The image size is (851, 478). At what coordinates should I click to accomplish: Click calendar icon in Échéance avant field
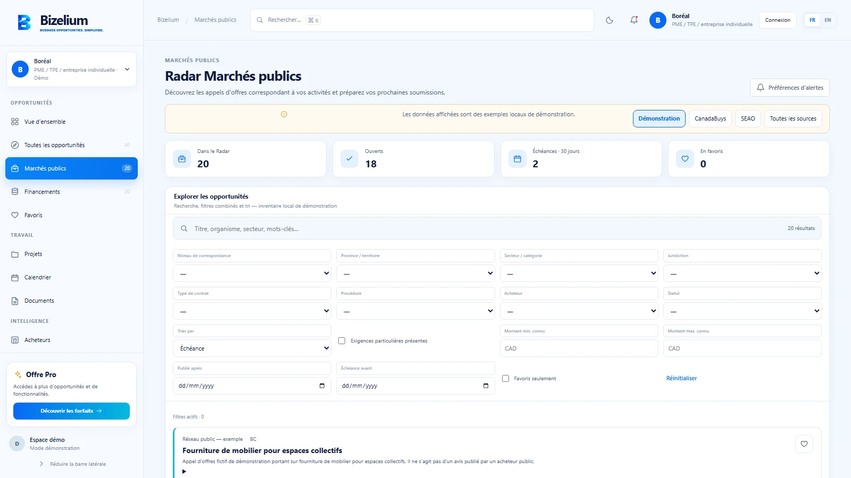[486, 386]
